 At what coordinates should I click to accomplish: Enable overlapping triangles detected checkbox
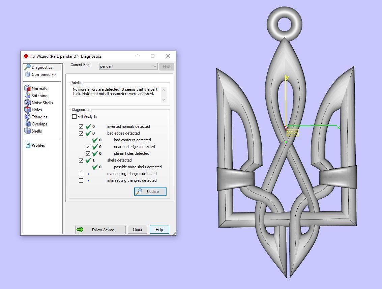(x=81, y=174)
